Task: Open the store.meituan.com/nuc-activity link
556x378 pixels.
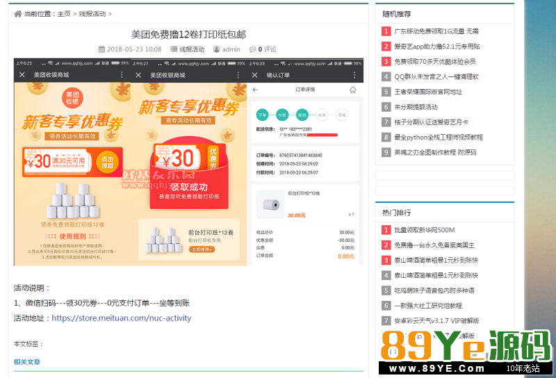Action: point(121,318)
